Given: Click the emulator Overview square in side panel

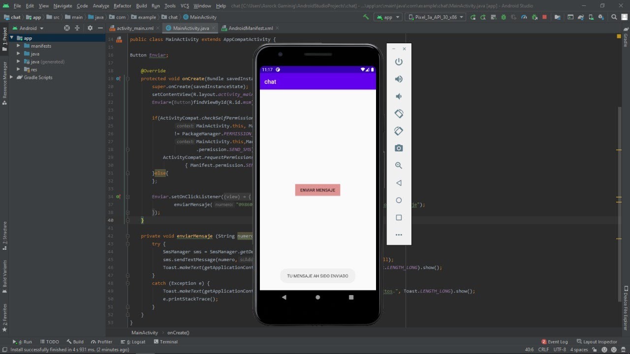Looking at the screenshot, I should (x=399, y=217).
